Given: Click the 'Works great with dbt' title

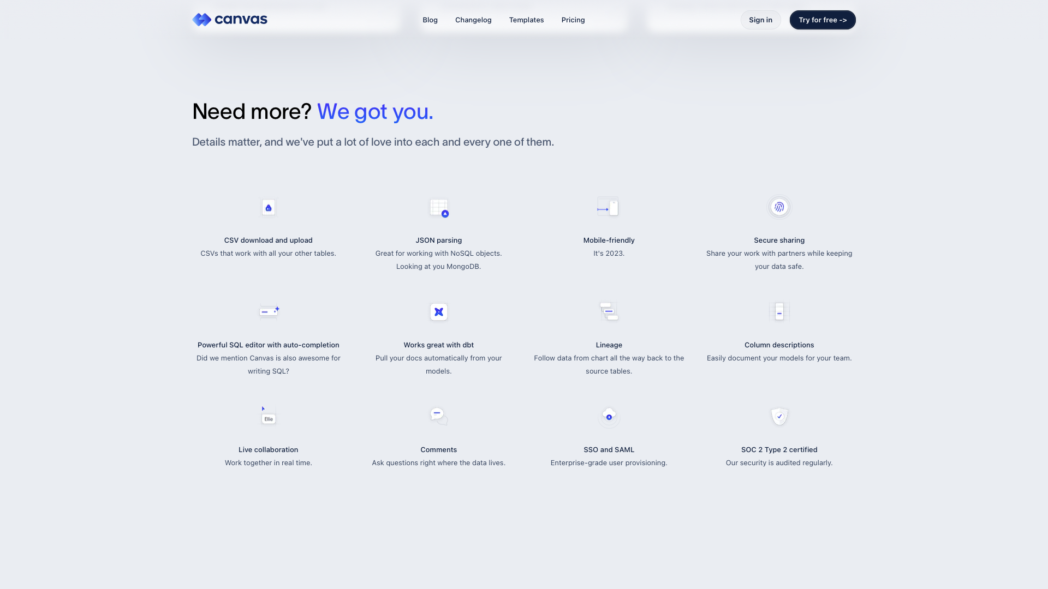Looking at the screenshot, I should pyautogui.click(x=439, y=345).
